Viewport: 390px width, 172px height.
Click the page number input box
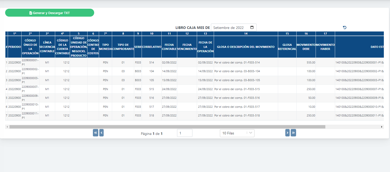184,133
